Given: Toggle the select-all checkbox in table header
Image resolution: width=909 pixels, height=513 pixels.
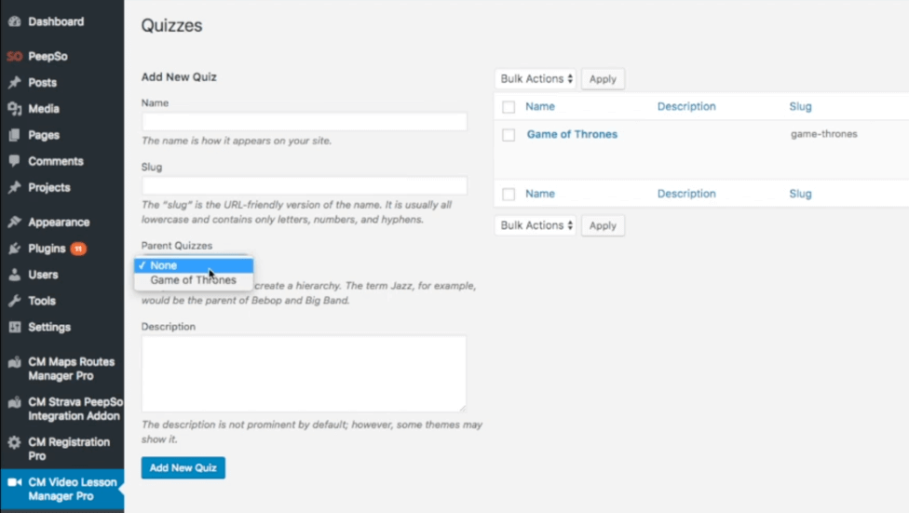Looking at the screenshot, I should pos(509,107).
